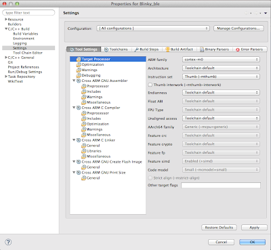Confirm with the OK button

[x=252, y=242]
